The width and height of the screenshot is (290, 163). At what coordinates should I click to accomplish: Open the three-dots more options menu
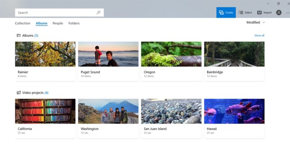(288, 13)
